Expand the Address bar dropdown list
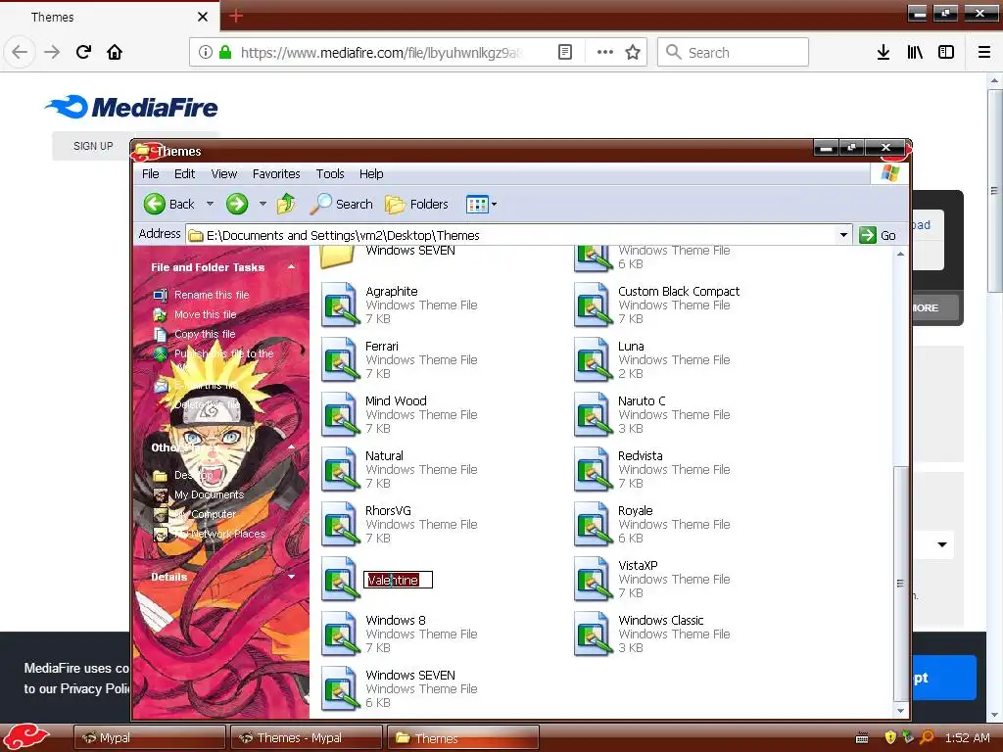This screenshot has height=752, width=1003. (x=843, y=235)
